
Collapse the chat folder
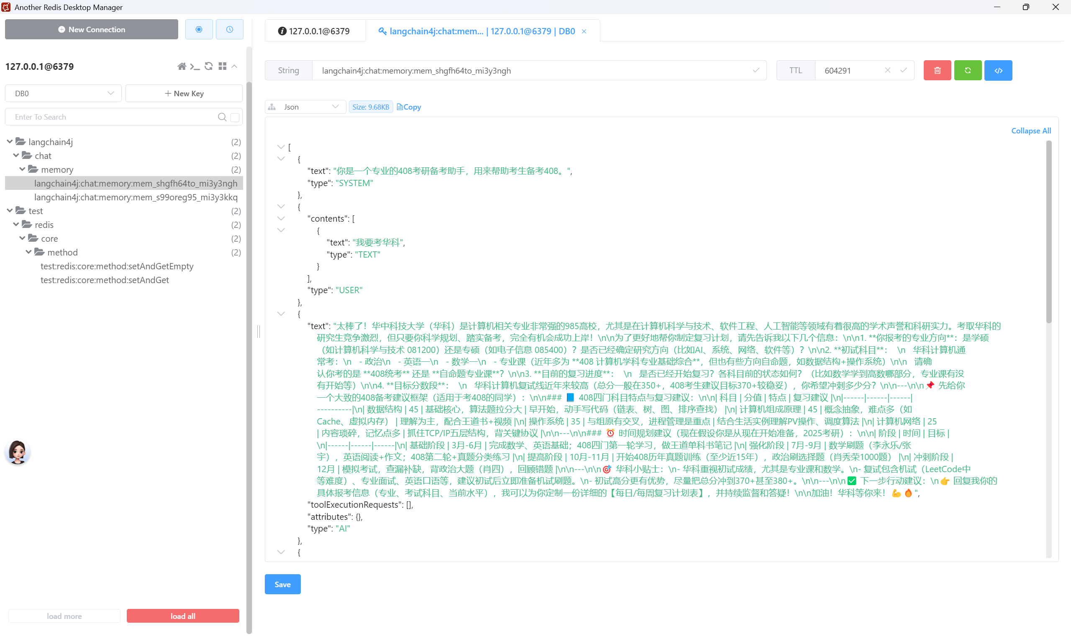click(16, 156)
